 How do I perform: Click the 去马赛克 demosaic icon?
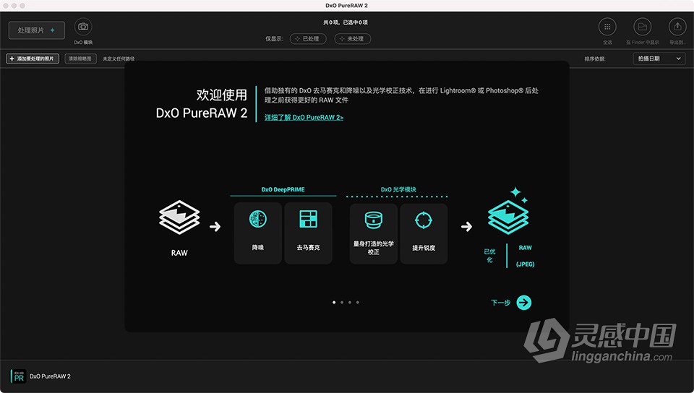tap(308, 219)
